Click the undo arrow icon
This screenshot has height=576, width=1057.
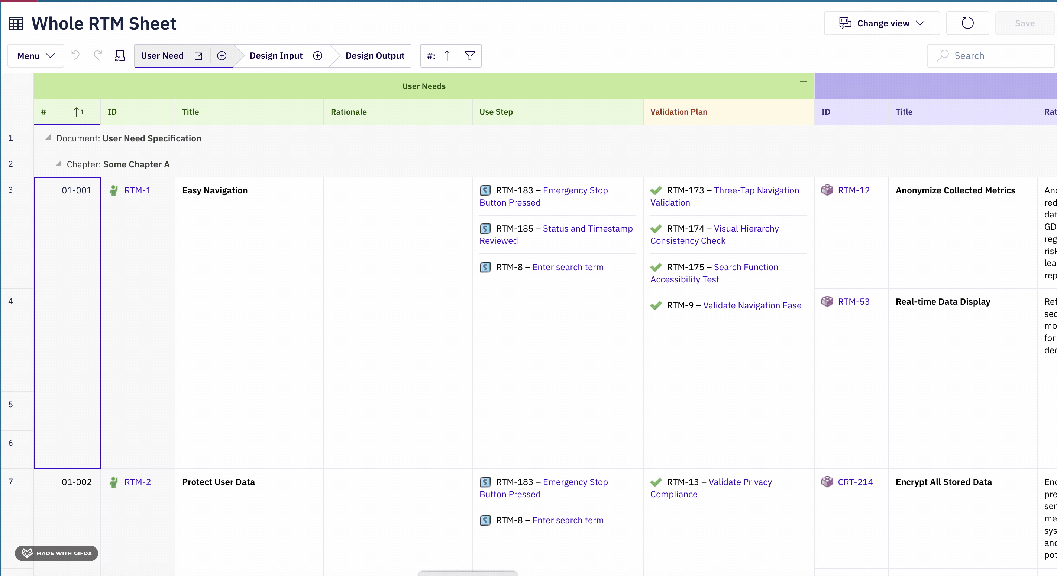click(75, 55)
